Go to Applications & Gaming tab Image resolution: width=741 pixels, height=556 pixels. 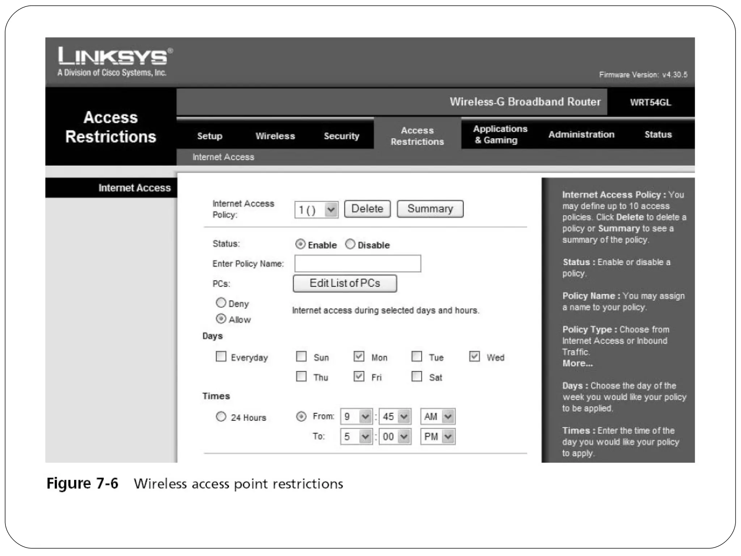click(500, 134)
